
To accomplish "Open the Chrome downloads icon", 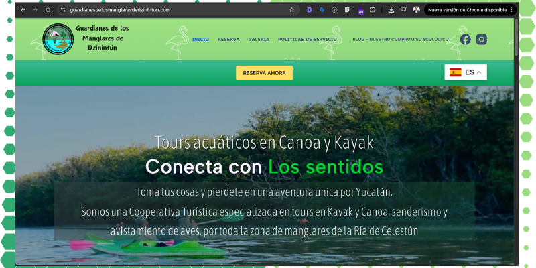I will coord(389,10).
